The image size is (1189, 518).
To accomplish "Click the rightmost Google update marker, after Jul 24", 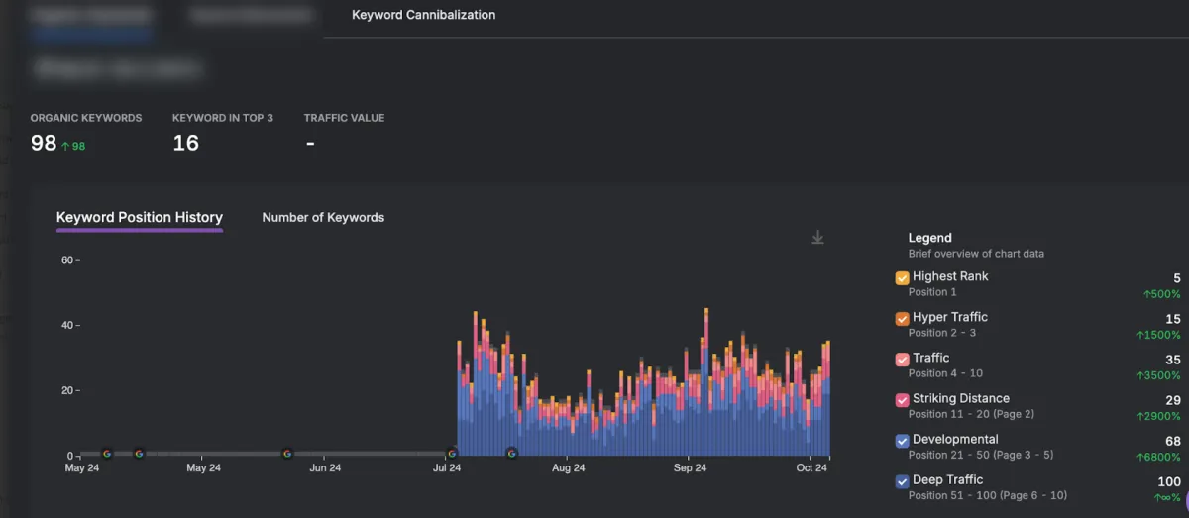I will (511, 454).
